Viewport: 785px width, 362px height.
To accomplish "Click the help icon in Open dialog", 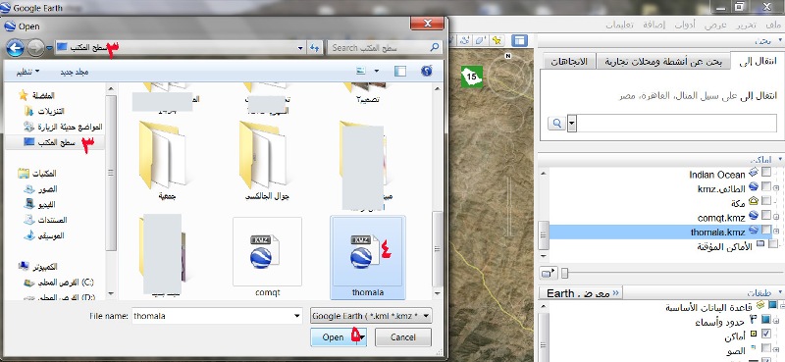I will pyautogui.click(x=427, y=71).
